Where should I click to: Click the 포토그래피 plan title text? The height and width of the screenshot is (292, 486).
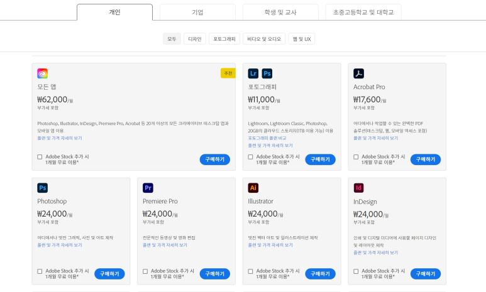262,87
